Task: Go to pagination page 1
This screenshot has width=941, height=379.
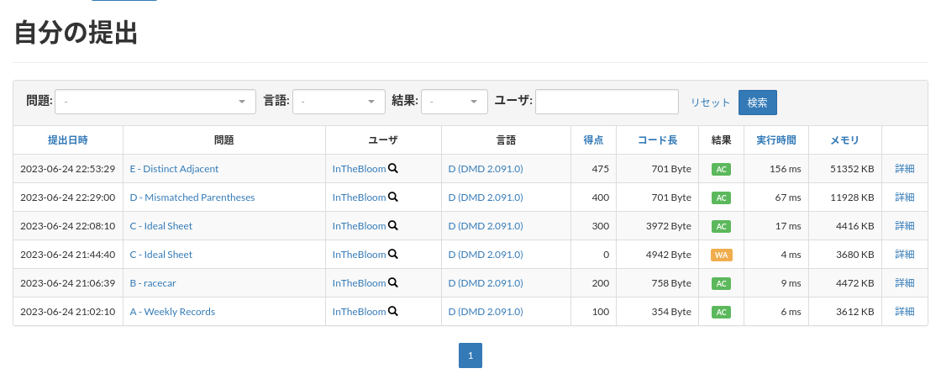Action: coord(470,355)
